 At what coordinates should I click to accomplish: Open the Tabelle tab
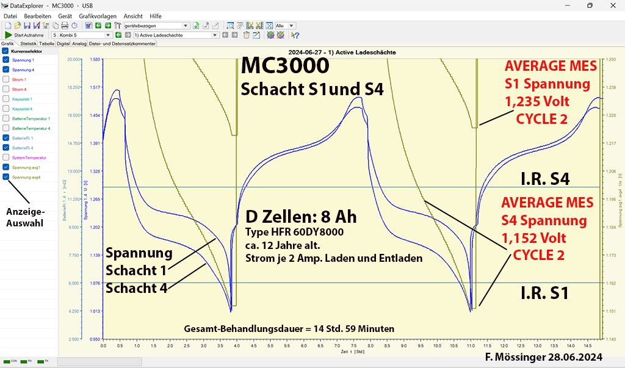tap(46, 44)
